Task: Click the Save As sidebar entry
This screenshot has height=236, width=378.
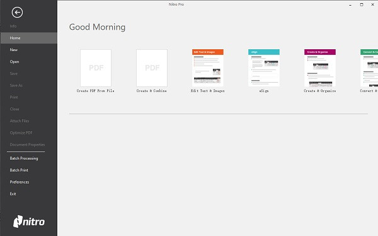Action: coord(16,85)
